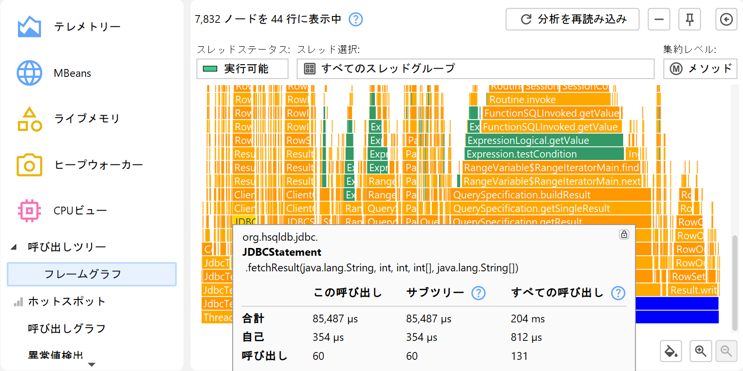Screen dimensions: 743x371
Task: Click the minus collapse button in toolbar
Action: 659,19
